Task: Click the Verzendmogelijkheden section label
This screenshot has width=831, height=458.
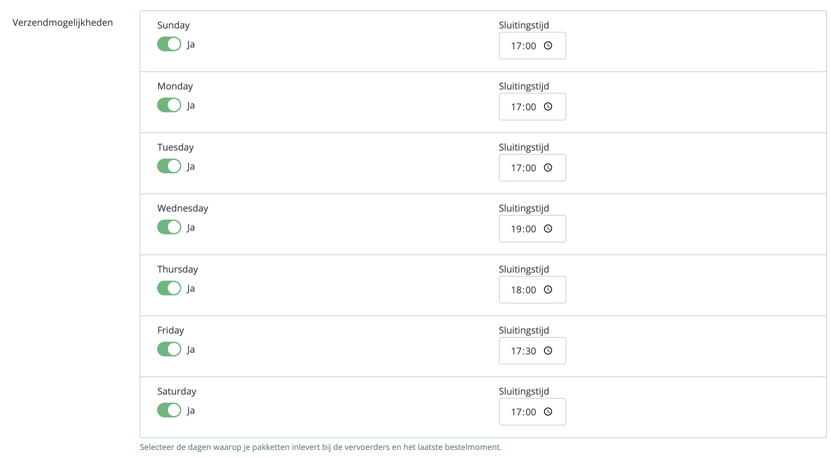Action: 62,22
